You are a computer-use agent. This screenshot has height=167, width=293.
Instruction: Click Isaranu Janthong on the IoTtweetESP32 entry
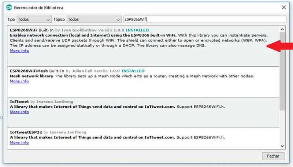click(x=68, y=132)
